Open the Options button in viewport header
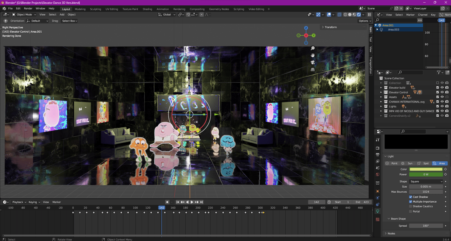This screenshot has height=241, width=451. [365, 21]
